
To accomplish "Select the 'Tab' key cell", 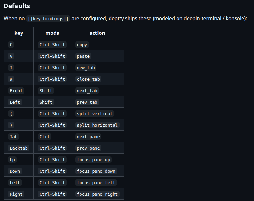I will coord(14,137).
